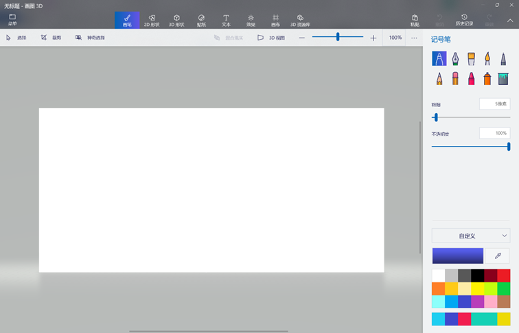Open the 菜单 expand menu
Screen dimensions: 519x333
click(x=12, y=19)
